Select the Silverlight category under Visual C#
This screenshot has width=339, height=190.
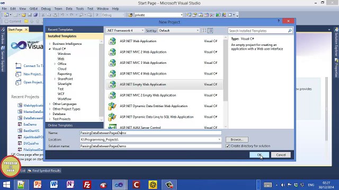(x=65, y=84)
